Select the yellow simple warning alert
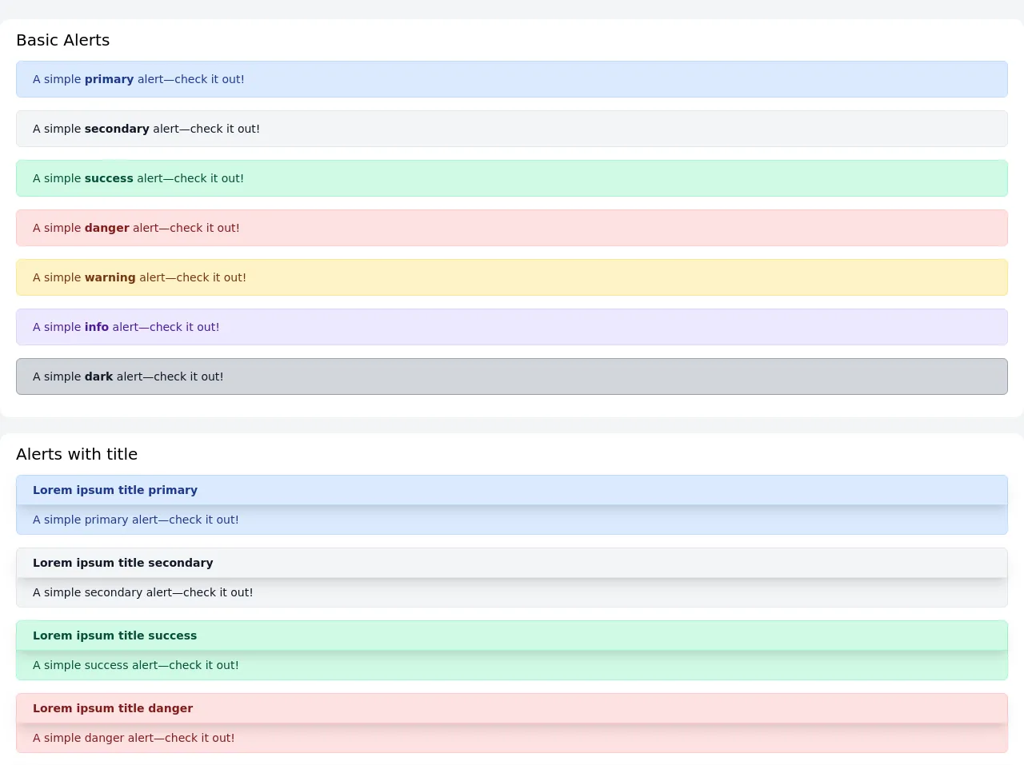The height and width of the screenshot is (765, 1024). pos(512,277)
